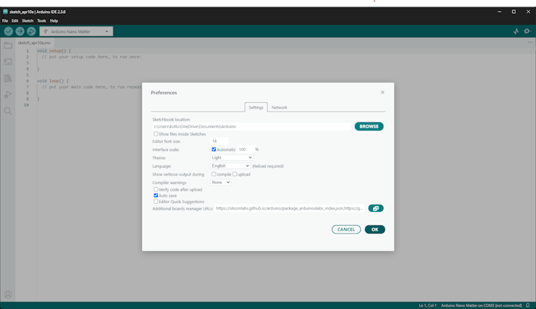The height and width of the screenshot is (309, 536).
Task: Click the editor tab's three-dot more menu
Action: coord(530,42)
